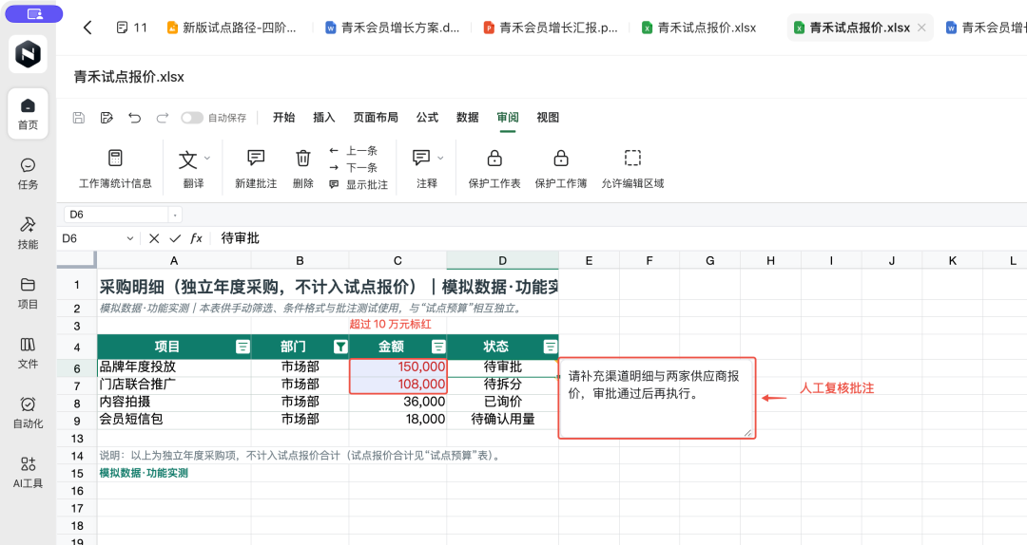The width and height of the screenshot is (1027, 545).
Task: Open the 页面布局 ribbon tab
Action: (x=376, y=117)
